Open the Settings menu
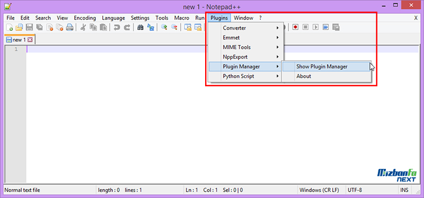424x198 pixels. point(140,18)
